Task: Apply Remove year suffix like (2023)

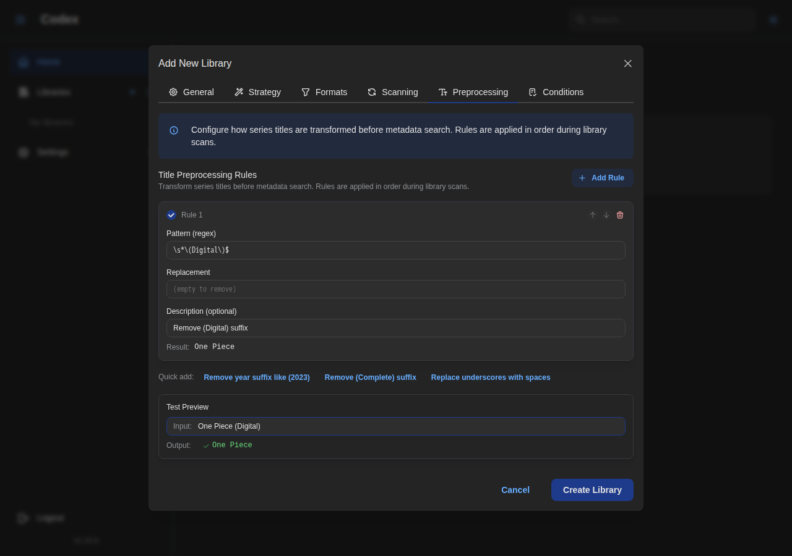Action: point(256,377)
